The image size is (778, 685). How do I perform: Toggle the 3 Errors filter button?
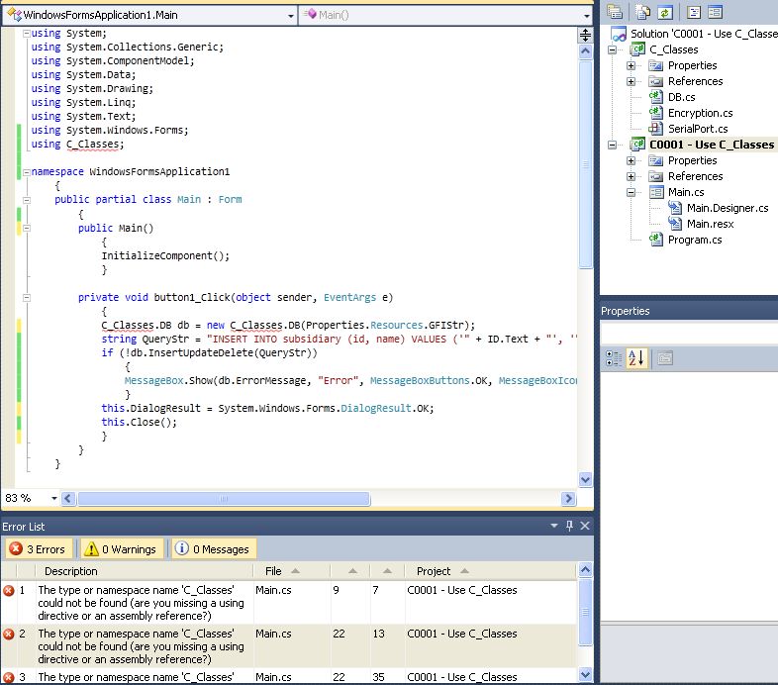coord(39,549)
